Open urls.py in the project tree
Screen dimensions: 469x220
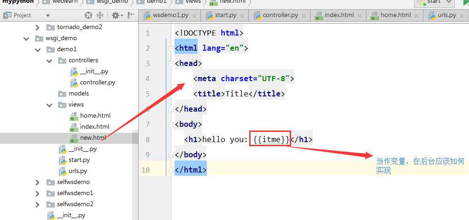tap(78, 171)
